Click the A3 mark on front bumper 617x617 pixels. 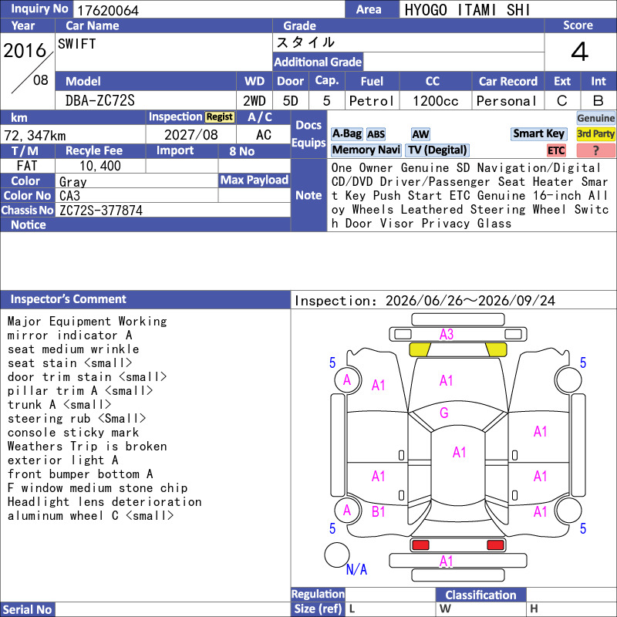coord(447,335)
